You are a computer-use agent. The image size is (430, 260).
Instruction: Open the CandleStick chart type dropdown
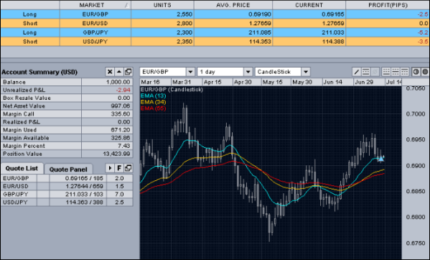pyautogui.click(x=306, y=72)
